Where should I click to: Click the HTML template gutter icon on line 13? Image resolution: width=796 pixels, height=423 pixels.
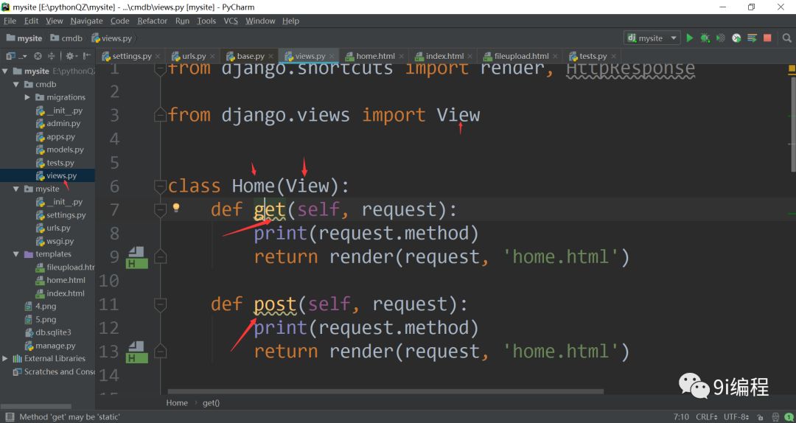[x=137, y=352]
